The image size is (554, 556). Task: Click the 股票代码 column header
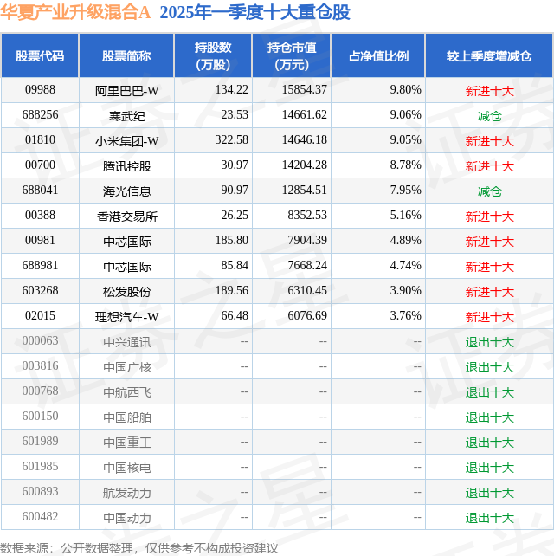[x=40, y=55]
